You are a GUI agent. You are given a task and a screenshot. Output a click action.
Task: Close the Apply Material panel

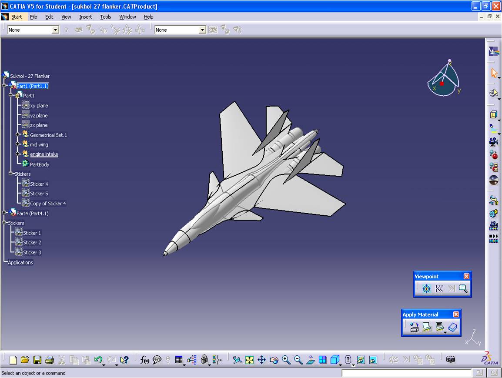[x=456, y=314]
